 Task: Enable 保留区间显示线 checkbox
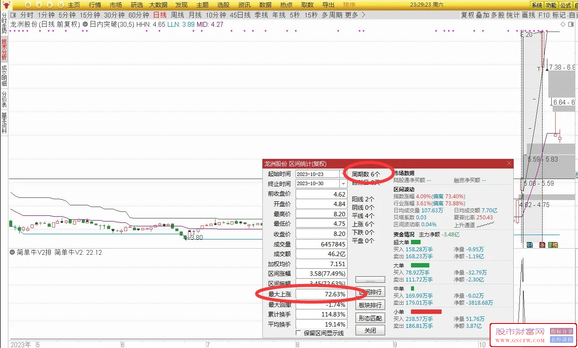pos(299,333)
